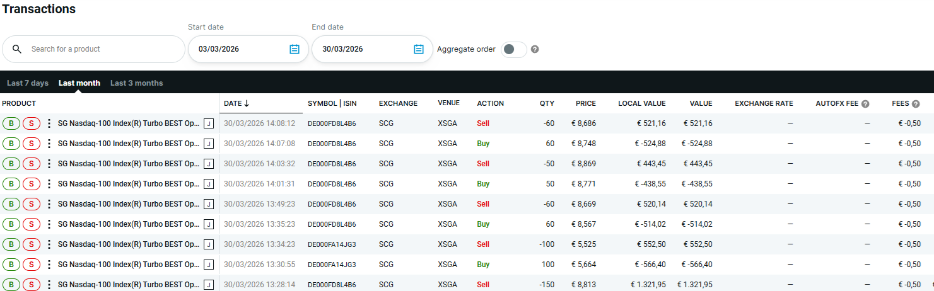The width and height of the screenshot is (934, 291).
Task: Click ISIN DE000FD8L4B6 in 14:03:32 row
Action: [332, 164]
